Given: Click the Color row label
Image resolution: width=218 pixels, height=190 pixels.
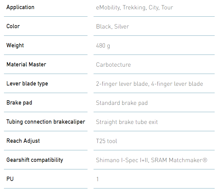Looking at the screenshot, I should click(x=13, y=26).
